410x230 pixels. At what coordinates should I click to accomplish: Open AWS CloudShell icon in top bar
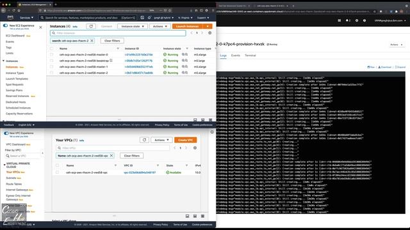click(x=142, y=17)
